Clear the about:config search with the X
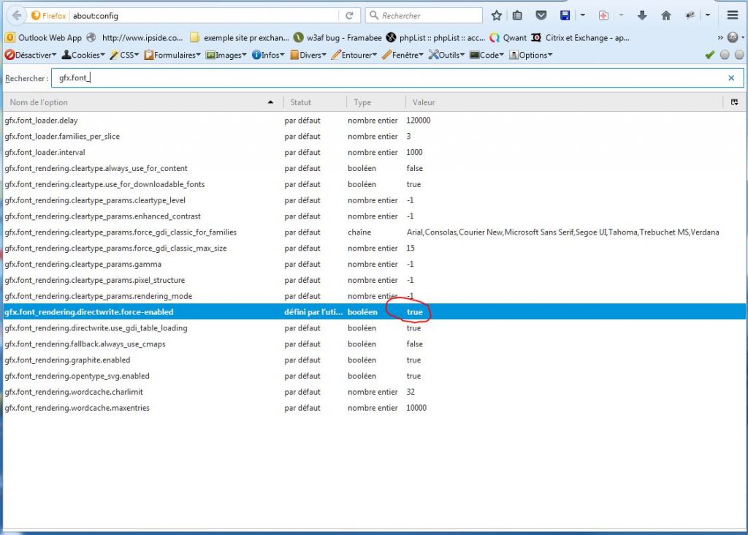 click(x=731, y=78)
